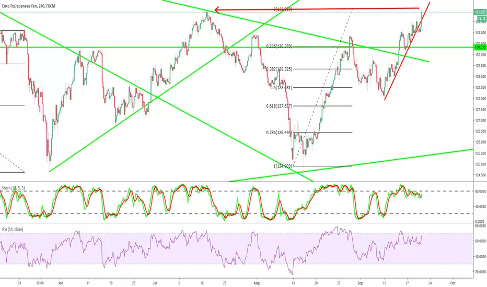The height and width of the screenshot is (287, 487).
Task: Select the 0.382(129.325) Fibonacci level label
Action: click(x=279, y=69)
